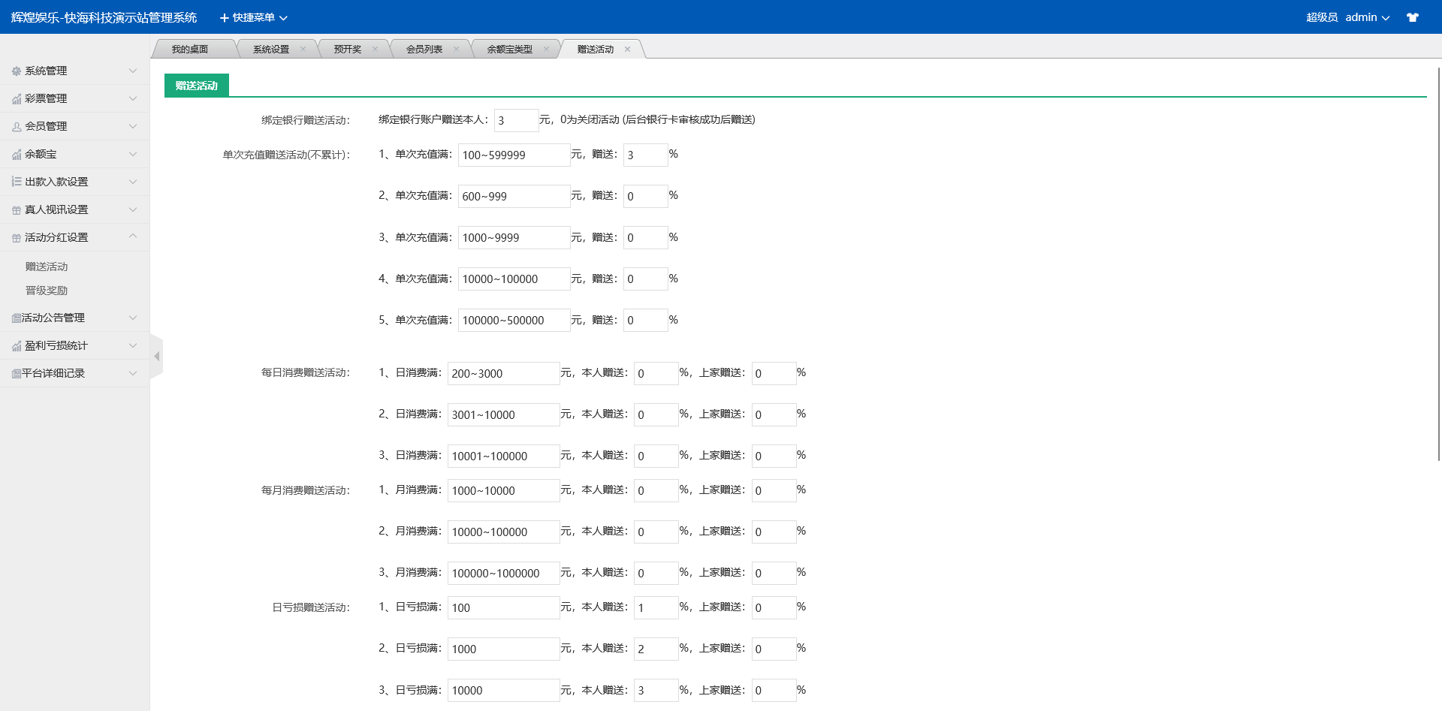
Task: Switch to the 我的桌面 tab
Action: 190,50
